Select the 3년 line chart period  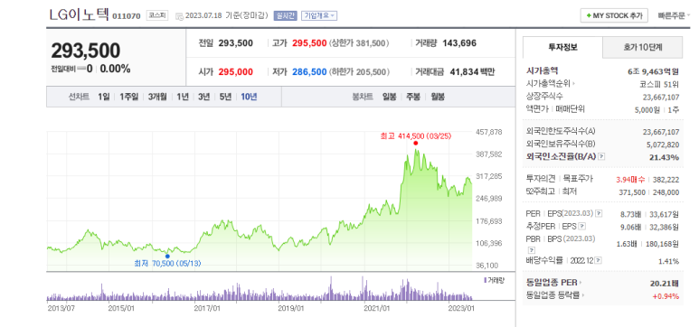203,97
